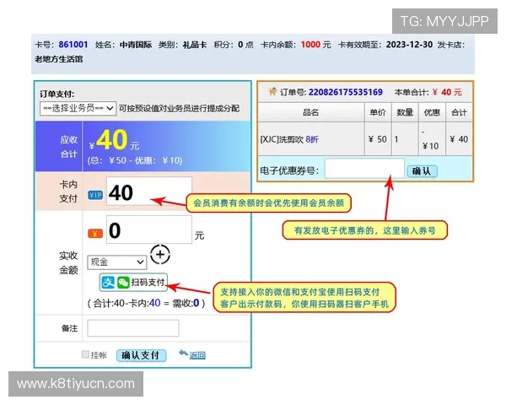506x405 pixels.
Task: Click the 数量 column header
Action: (x=405, y=112)
